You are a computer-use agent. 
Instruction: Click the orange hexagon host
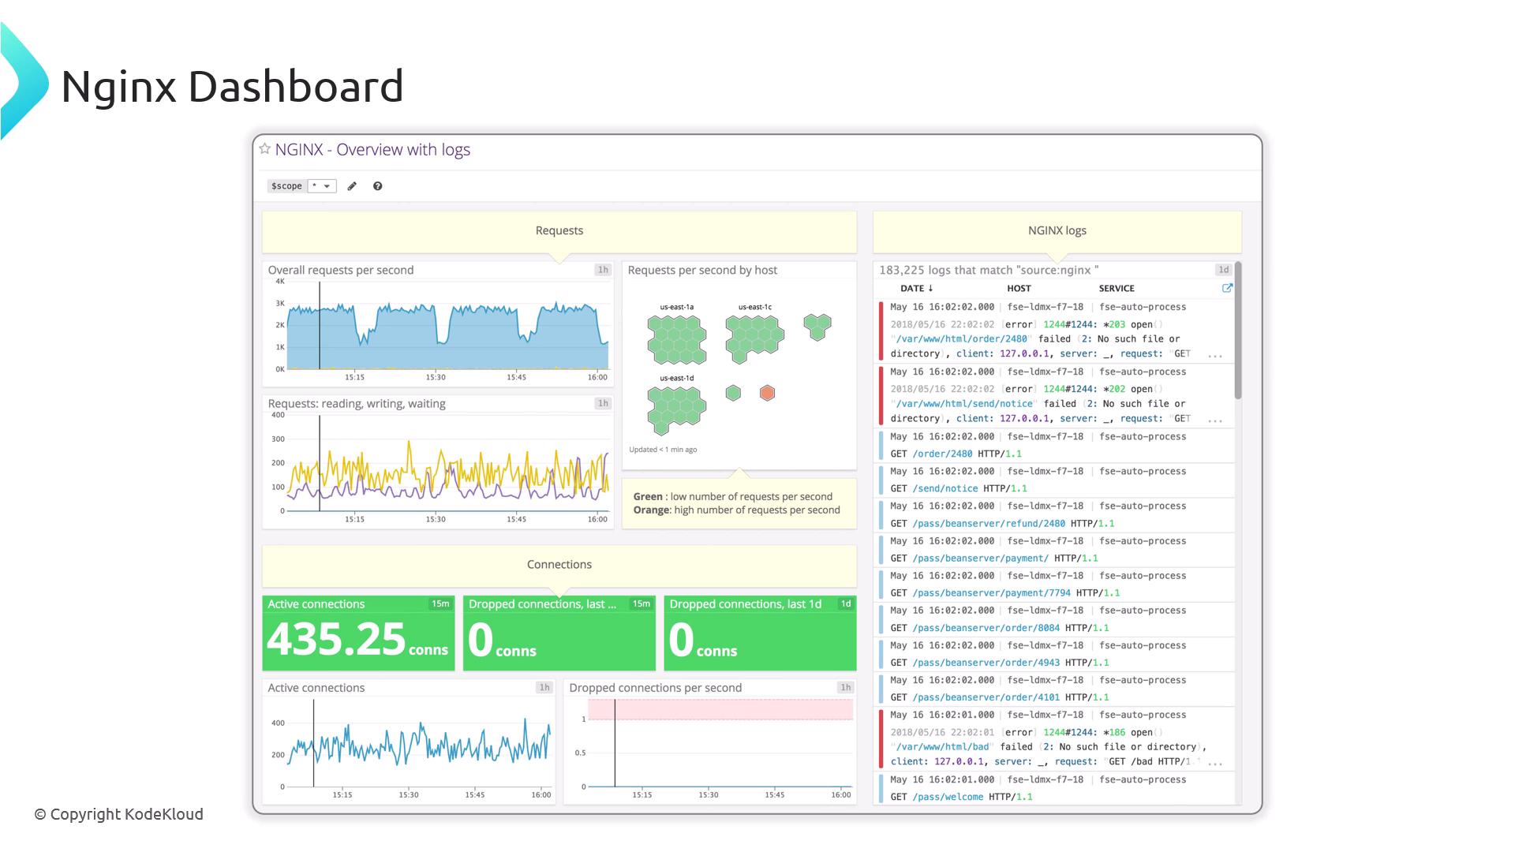[767, 393]
